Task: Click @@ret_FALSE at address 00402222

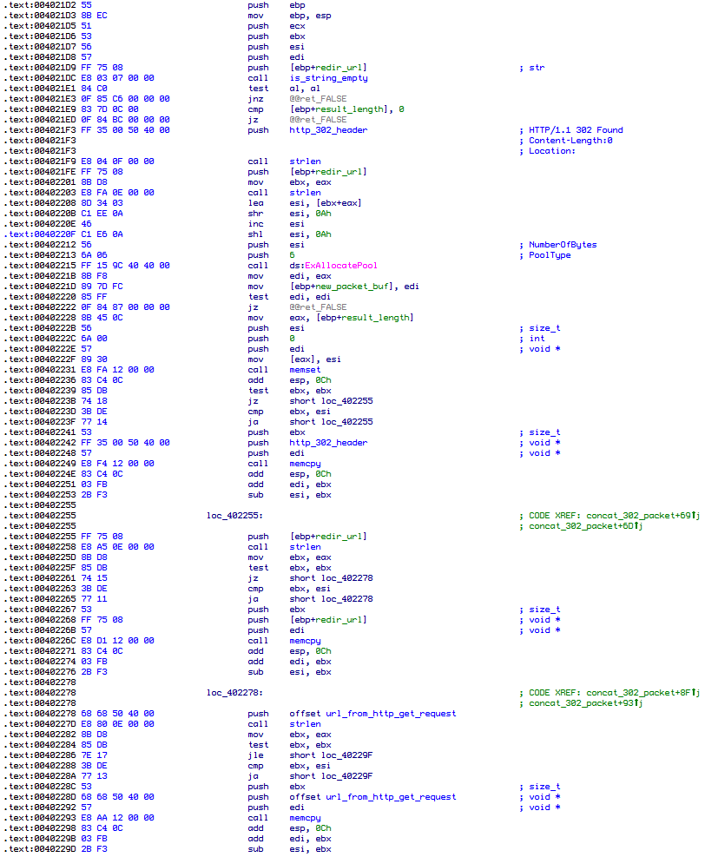Action: (x=318, y=307)
